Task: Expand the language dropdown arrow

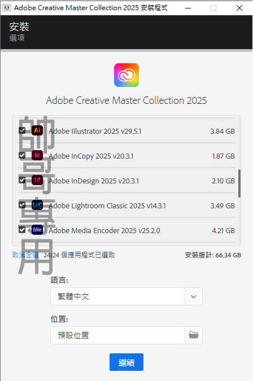Action: 194,296
